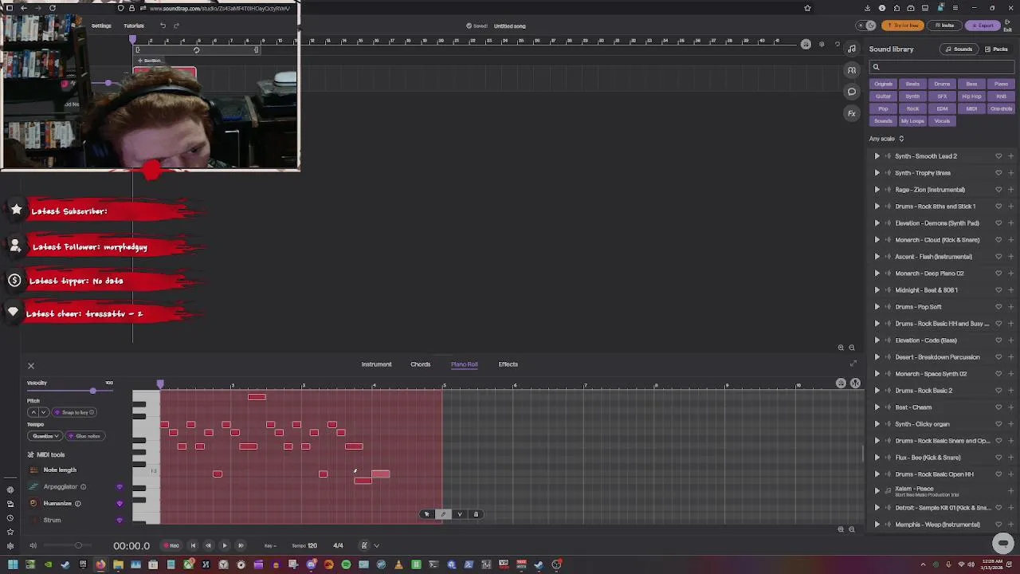The image size is (1020, 574).
Task: Expand the Arpeggiator MIDI tool
Action: (61, 487)
